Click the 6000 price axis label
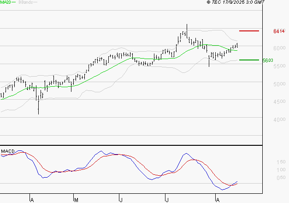 279,48
